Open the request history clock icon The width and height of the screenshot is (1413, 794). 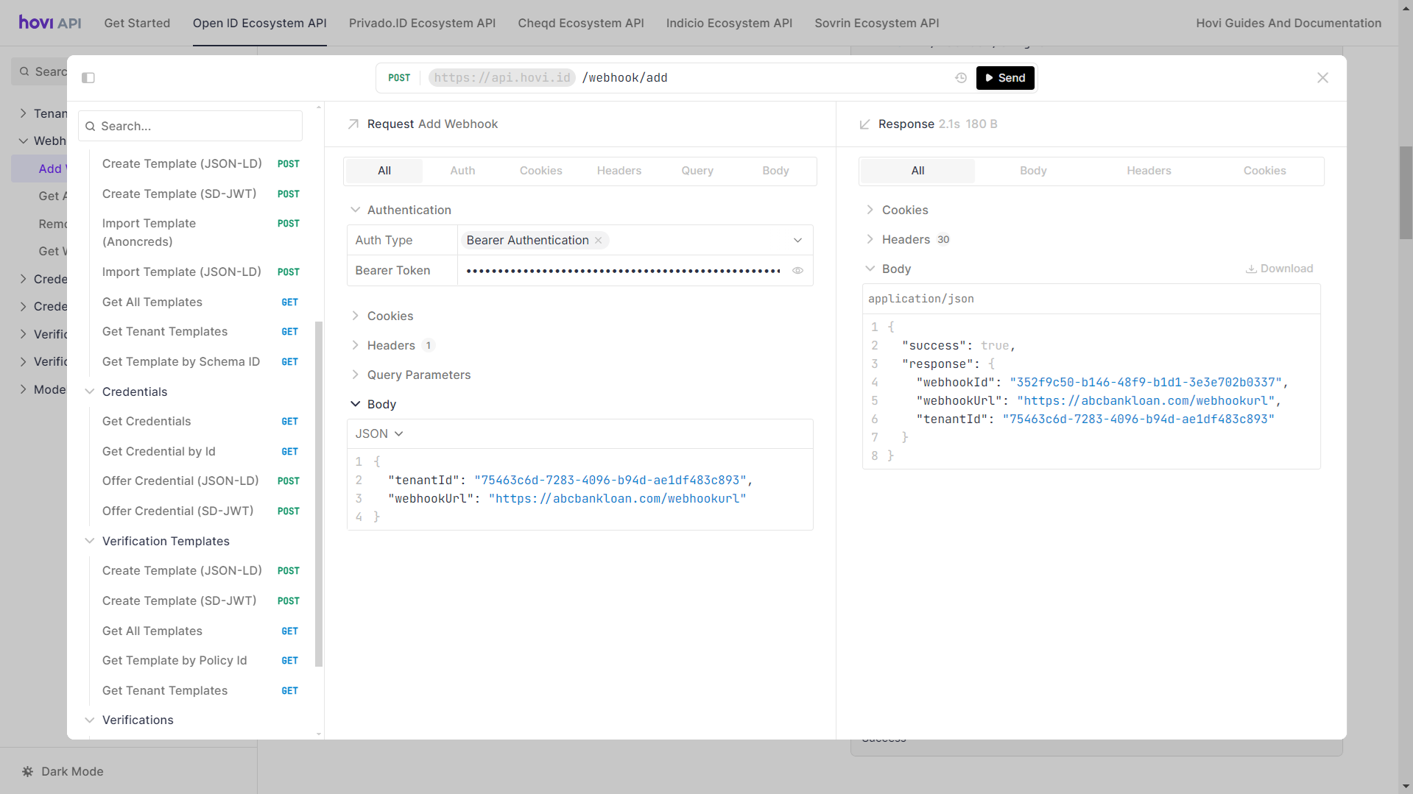961,78
